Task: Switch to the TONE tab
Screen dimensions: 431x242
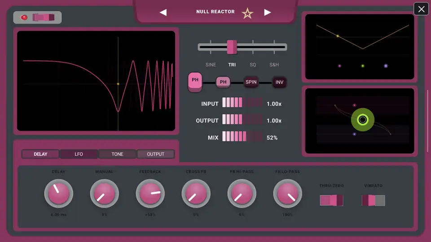Action: pyautogui.click(x=117, y=154)
